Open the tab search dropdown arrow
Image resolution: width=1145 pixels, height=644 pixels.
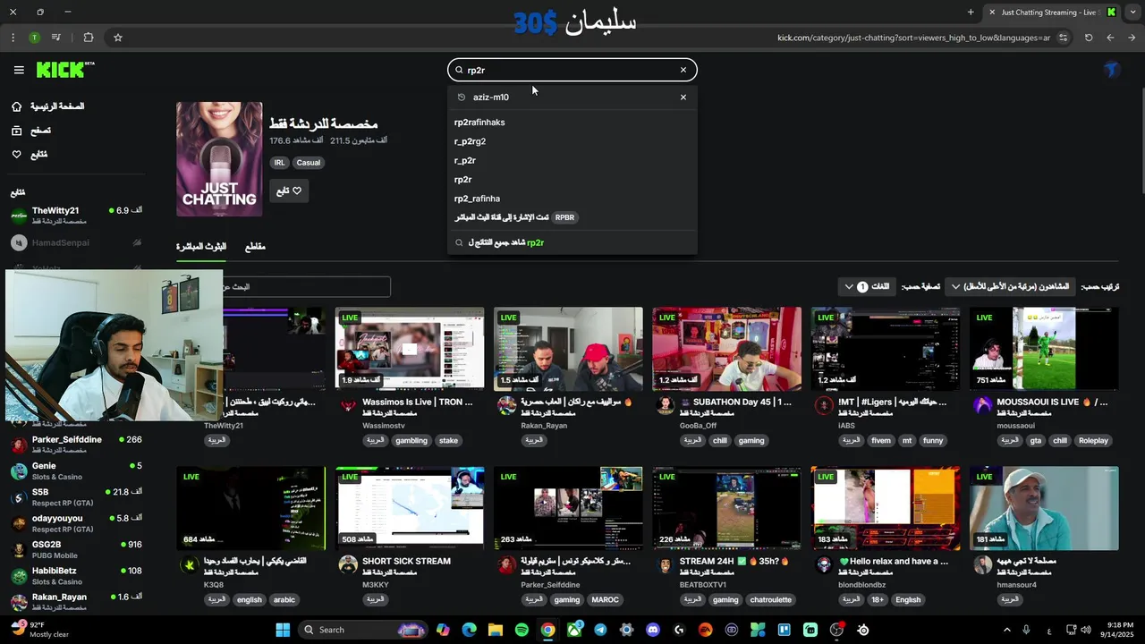[1132, 13]
